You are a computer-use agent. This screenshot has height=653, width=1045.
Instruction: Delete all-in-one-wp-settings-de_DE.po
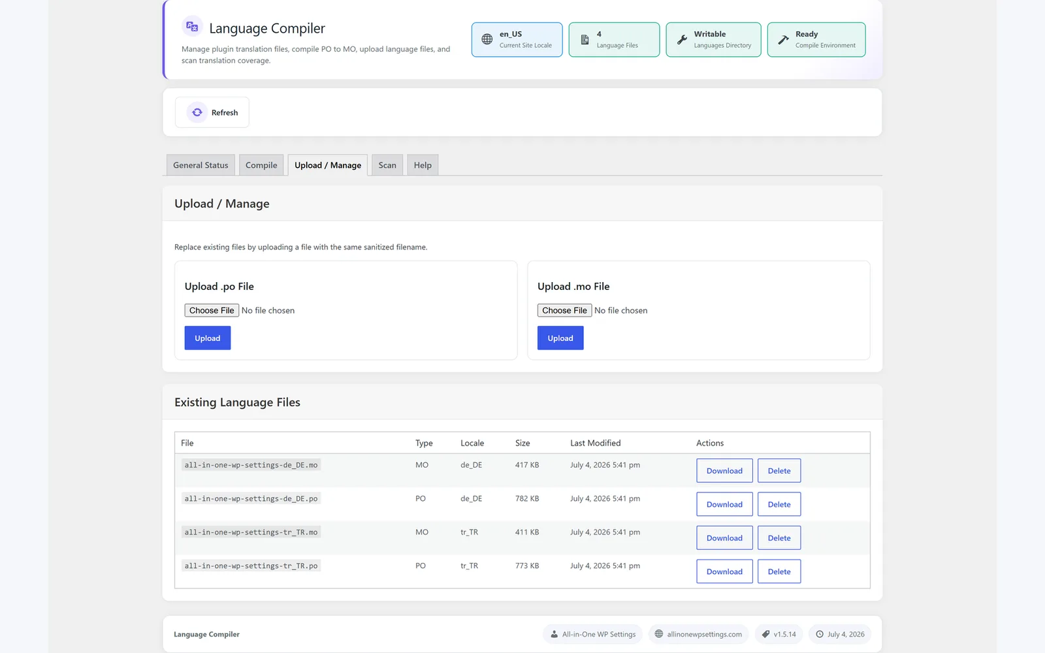779,504
